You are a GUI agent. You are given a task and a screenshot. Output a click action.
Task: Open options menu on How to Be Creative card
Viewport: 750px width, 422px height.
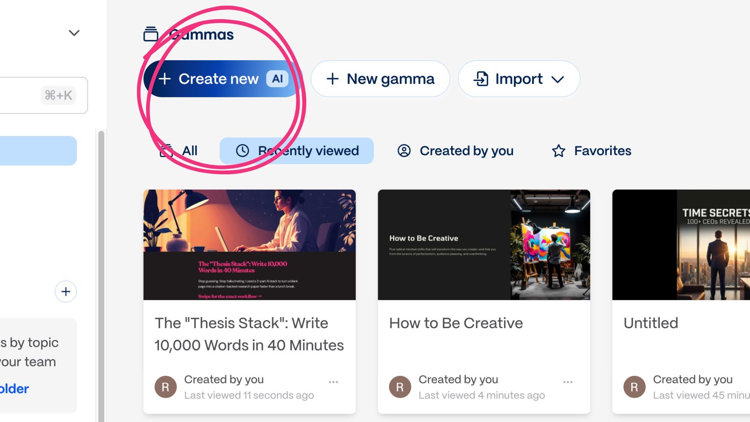568,382
